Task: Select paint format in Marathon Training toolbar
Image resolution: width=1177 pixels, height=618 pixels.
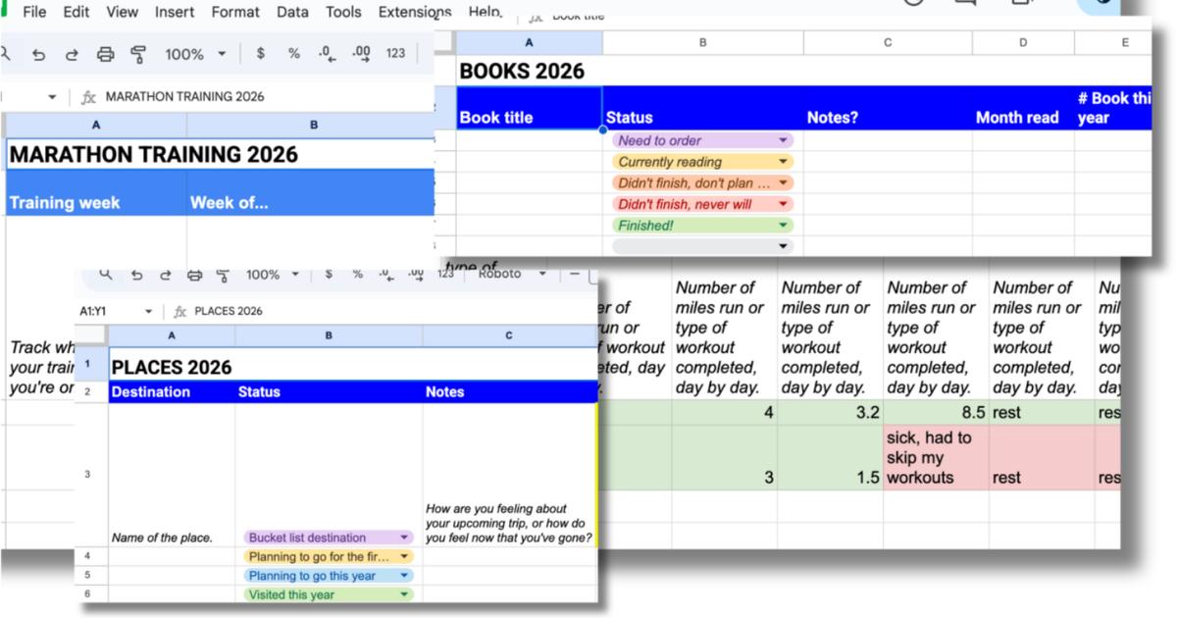Action: [137, 55]
